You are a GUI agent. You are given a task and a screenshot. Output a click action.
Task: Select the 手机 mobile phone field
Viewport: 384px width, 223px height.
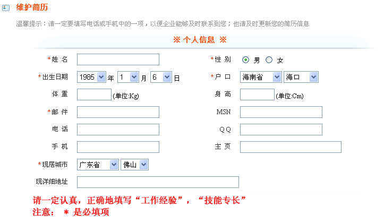point(118,147)
